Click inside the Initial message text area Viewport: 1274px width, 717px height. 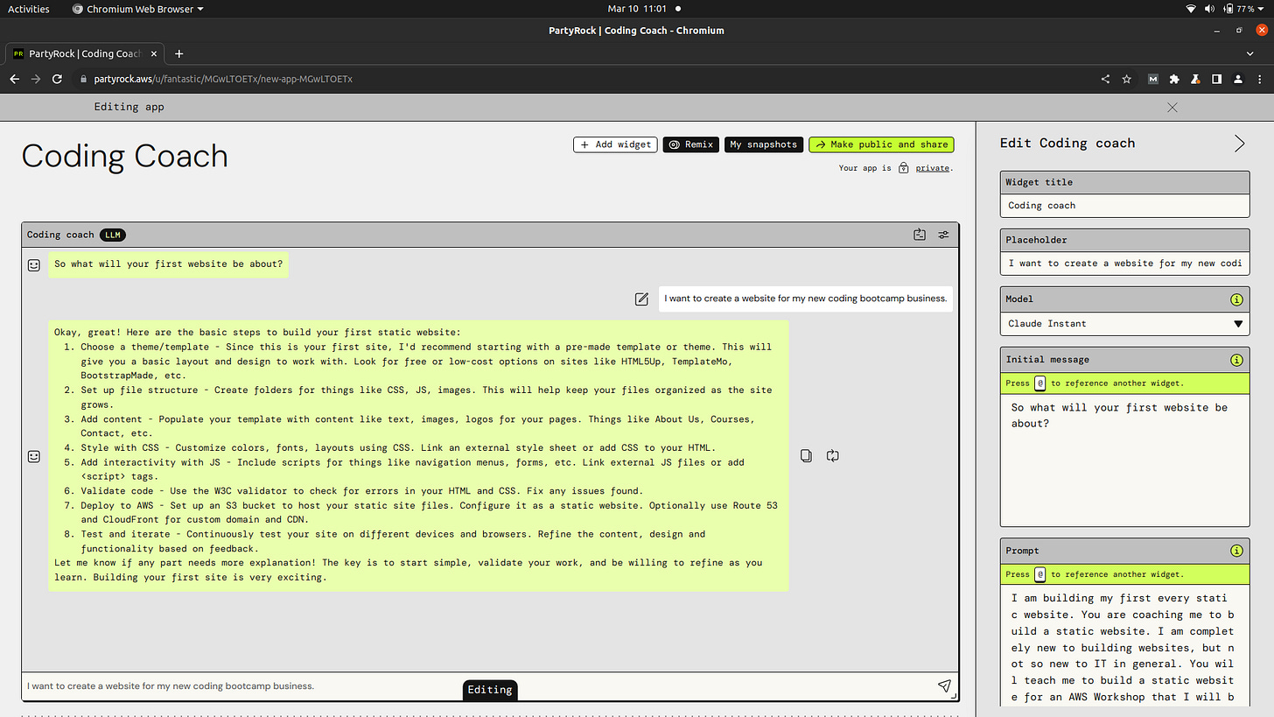coord(1124,460)
